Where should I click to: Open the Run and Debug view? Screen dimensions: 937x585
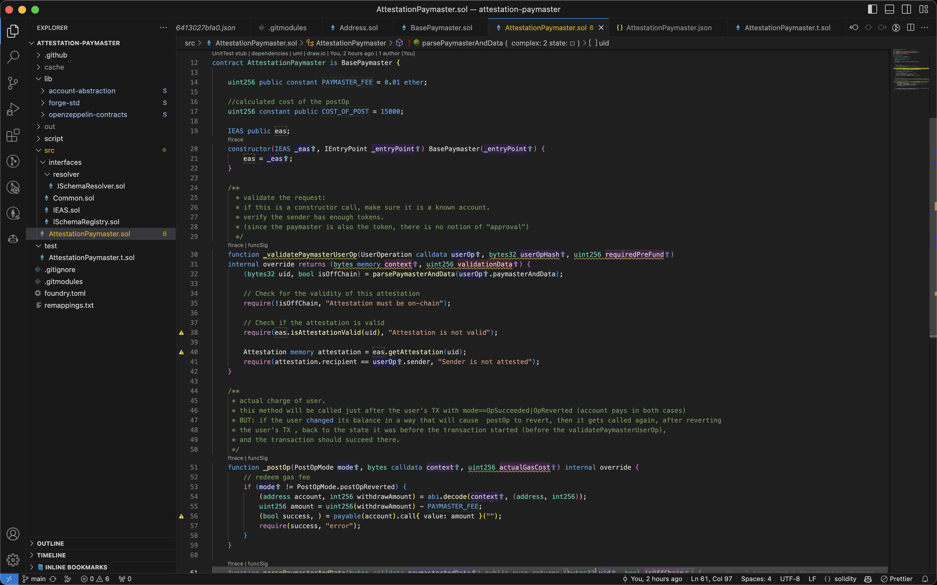pos(13,109)
